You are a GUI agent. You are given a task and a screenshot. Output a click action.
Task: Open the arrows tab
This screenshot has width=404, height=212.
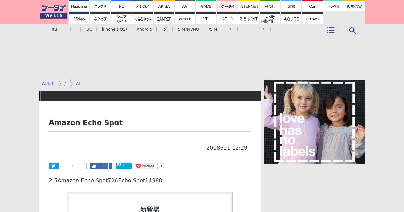[312, 19]
